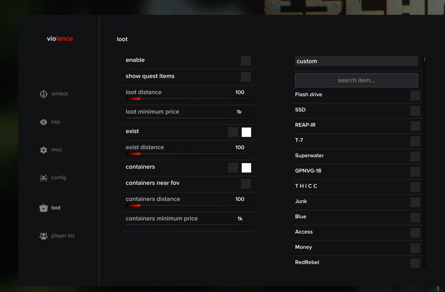Click the search item field
Image resolution: width=445 pixels, height=292 pixels.
pos(357,81)
